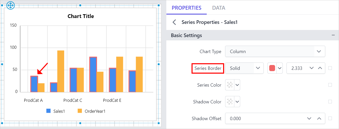Go back using Series Properties arrow
Screen dimensions: 339x129
[174, 22]
